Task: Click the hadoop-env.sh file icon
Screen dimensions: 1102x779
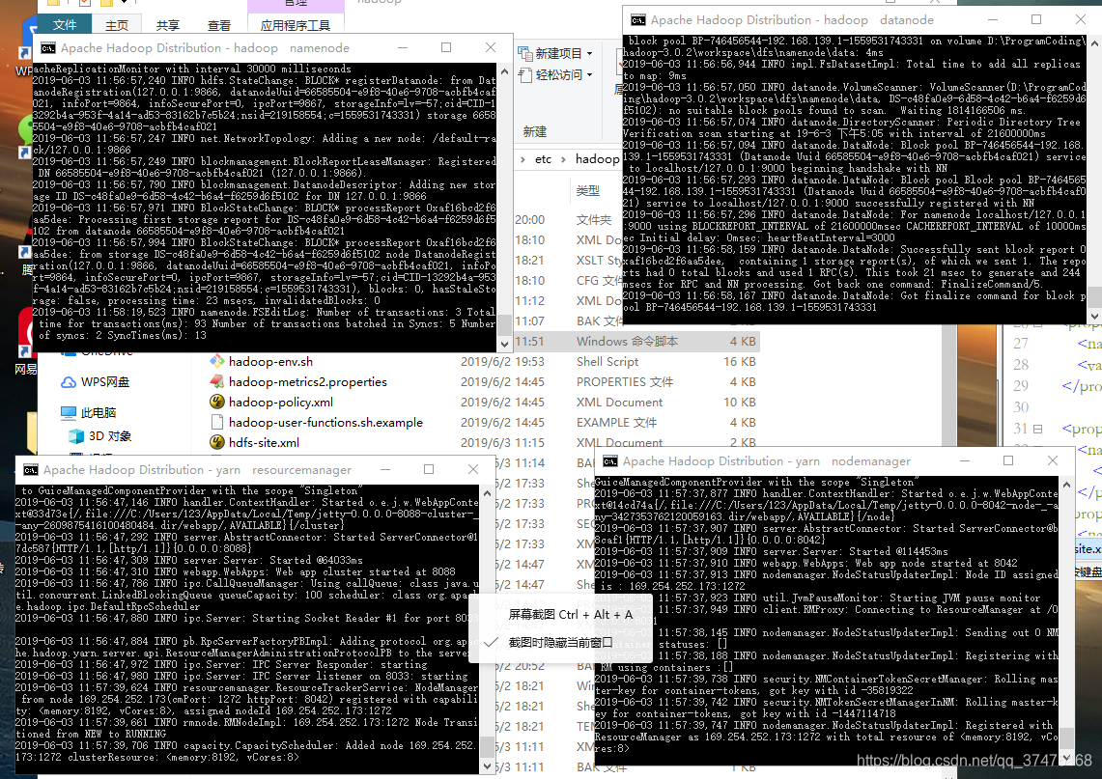Action: tap(217, 361)
